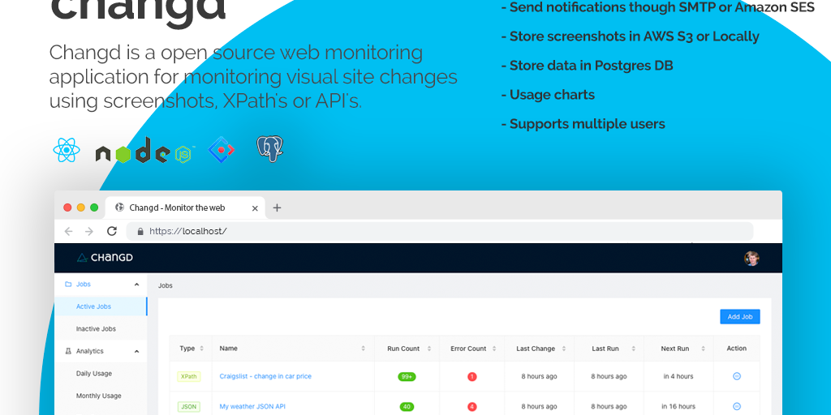Click 'Supports multiple users' feature text
The image size is (831, 415).
[583, 124]
